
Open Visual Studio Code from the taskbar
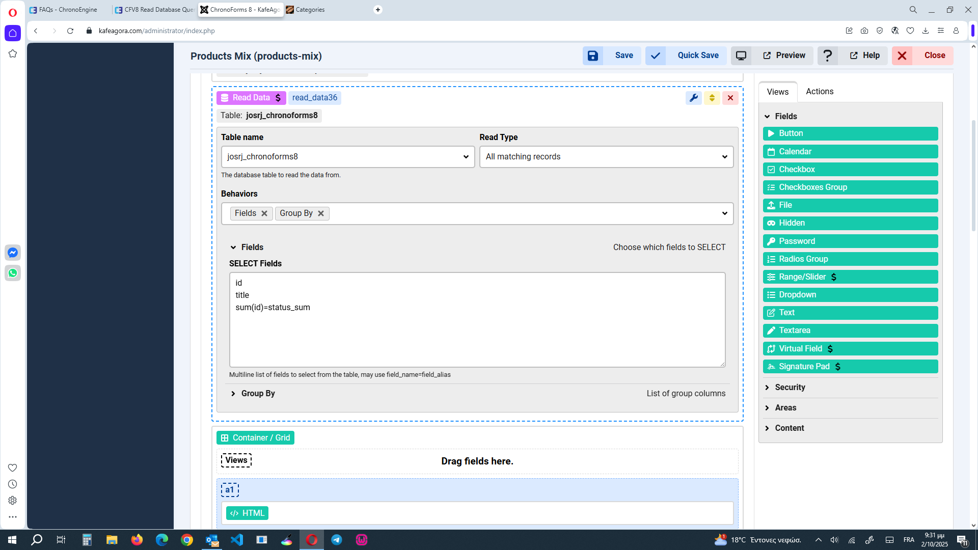tap(236, 539)
